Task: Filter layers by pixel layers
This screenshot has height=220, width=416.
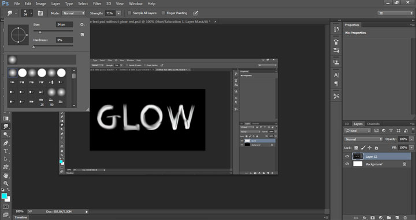Action: pyautogui.click(x=376, y=131)
